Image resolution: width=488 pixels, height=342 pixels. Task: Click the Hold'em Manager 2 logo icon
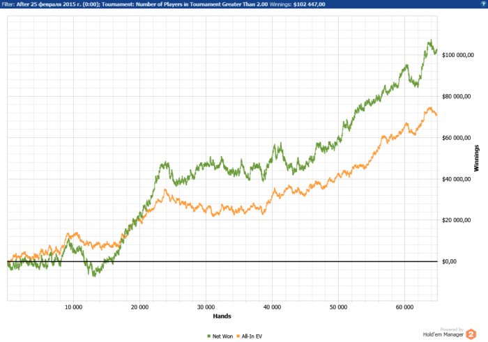(479, 332)
